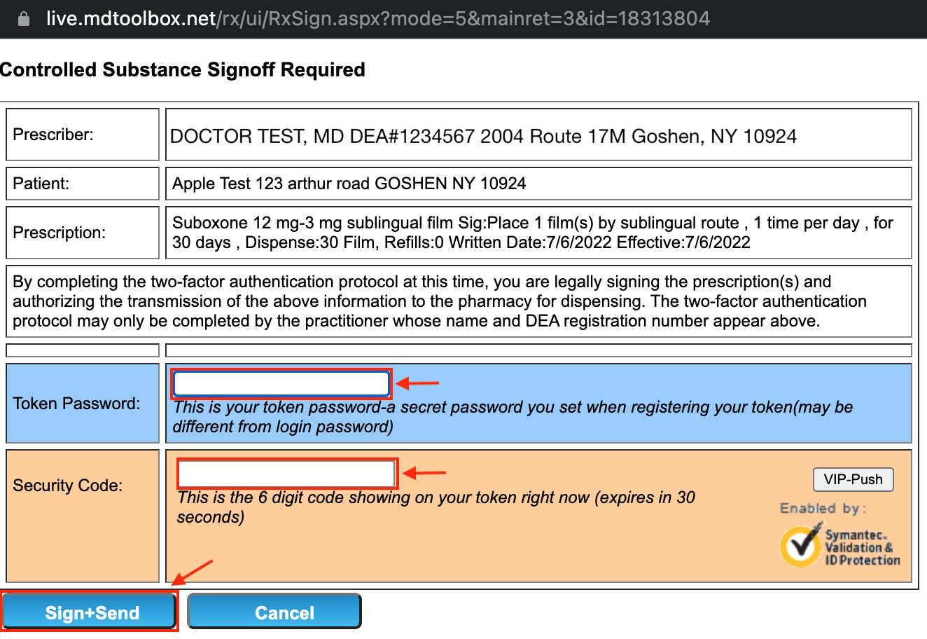Viewport: 927px width, 639px height.
Task: Click the red arrow beside the Security Code field
Action: (x=425, y=474)
